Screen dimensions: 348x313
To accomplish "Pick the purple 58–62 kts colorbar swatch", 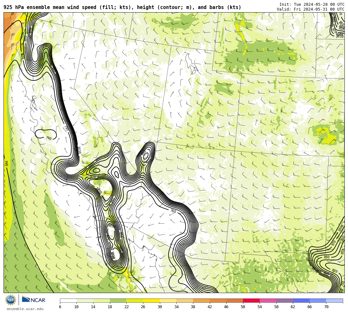I will pos(285,300).
